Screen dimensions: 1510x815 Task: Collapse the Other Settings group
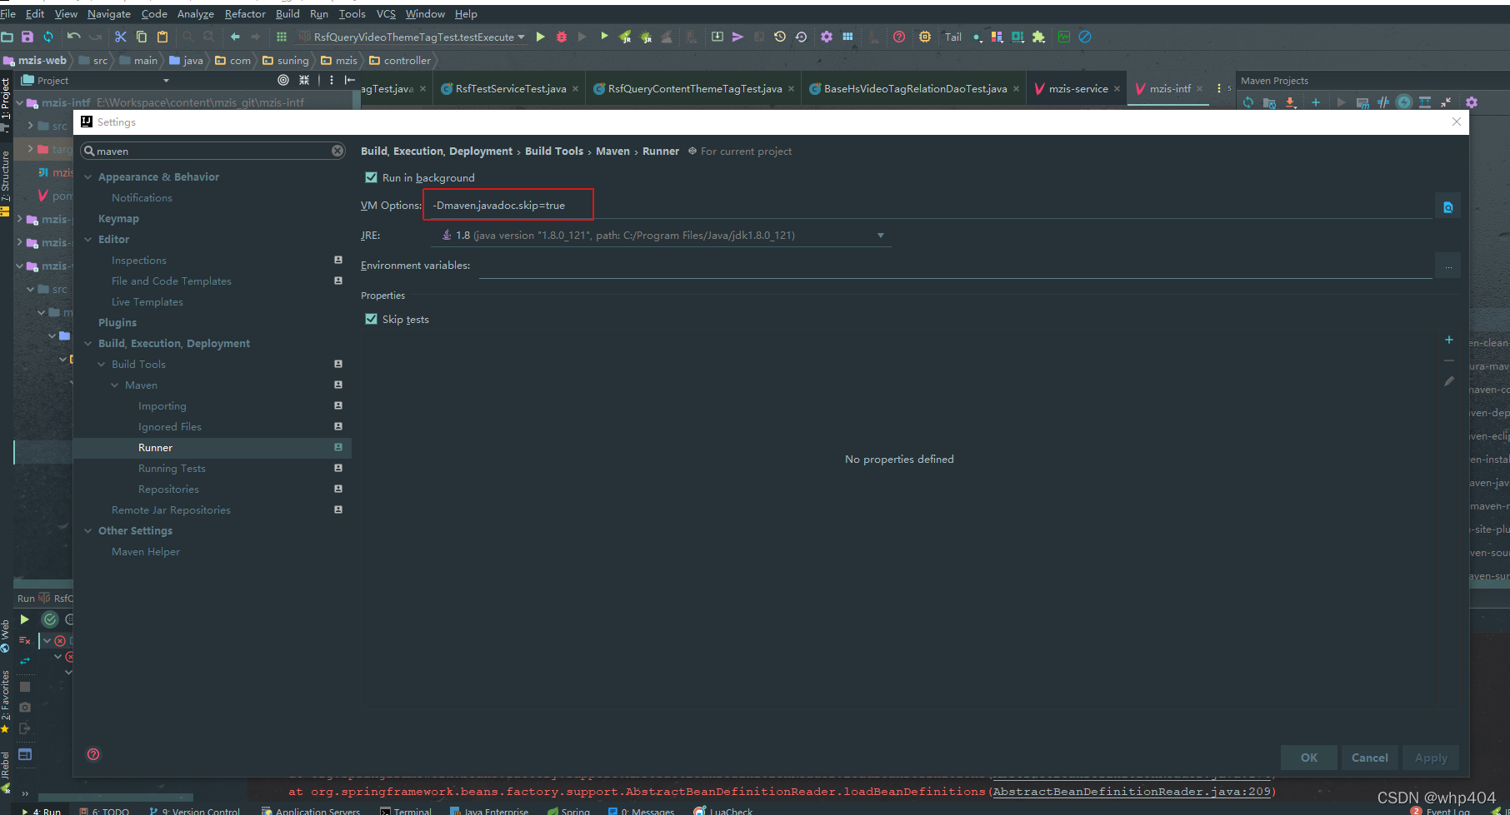[x=88, y=530]
